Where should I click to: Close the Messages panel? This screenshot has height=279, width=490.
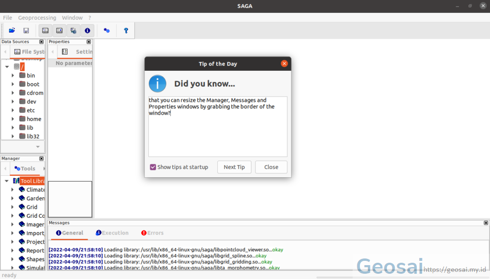486,223
